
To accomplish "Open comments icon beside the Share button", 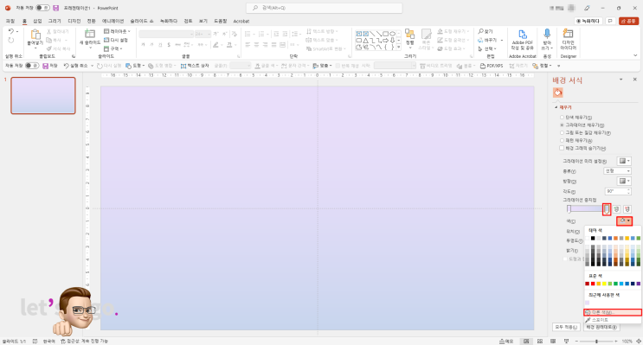I will tap(610, 21).
